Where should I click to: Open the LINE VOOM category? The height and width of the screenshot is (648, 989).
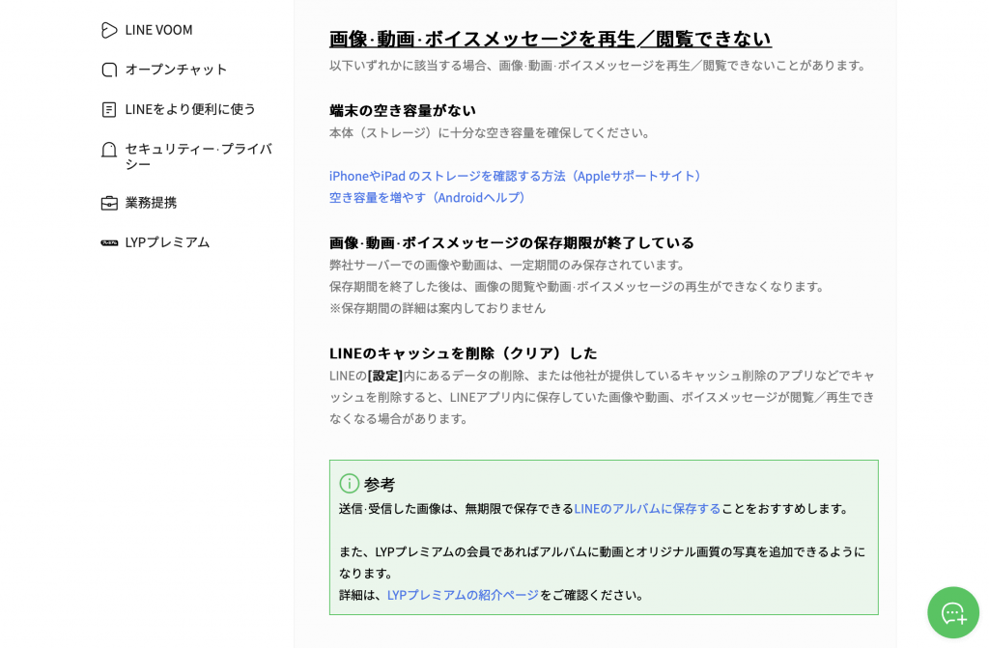(x=159, y=30)
